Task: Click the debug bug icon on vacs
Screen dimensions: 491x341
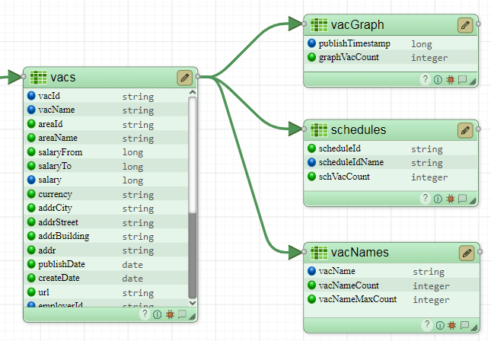Action: pos(169,314)
